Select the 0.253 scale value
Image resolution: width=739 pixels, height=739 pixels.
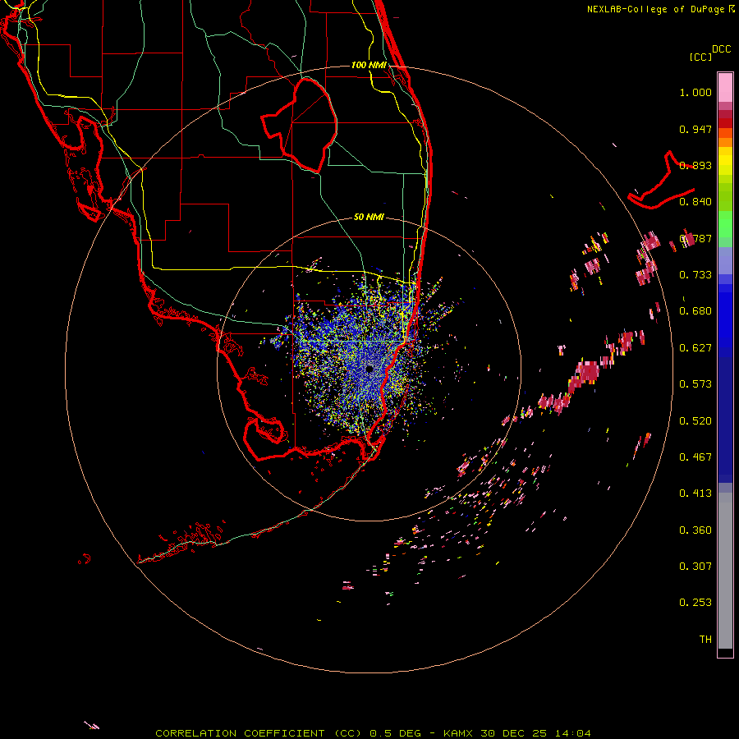695,603
